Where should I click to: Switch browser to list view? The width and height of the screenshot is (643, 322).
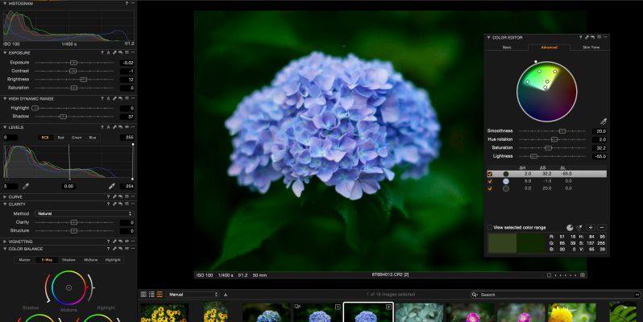pos(151,295)
